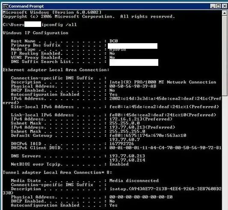Click IPv4 address '172.16.1.213(Preferred)'

coord(141,119)
